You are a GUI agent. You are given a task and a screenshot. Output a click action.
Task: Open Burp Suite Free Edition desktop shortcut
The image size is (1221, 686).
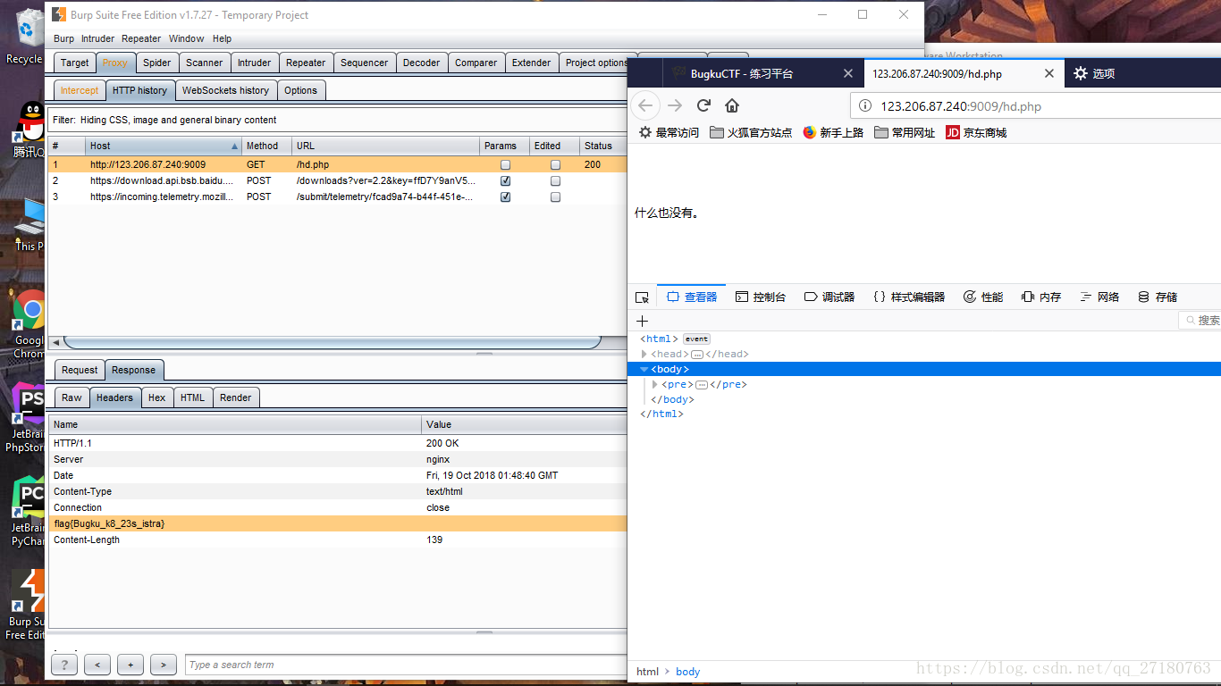click(x=27, y=605)
